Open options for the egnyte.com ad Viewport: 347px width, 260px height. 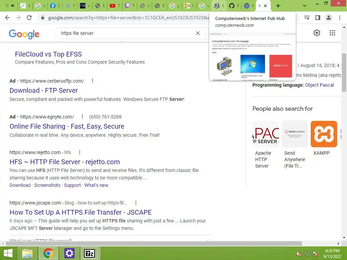click(x=82, y=116)
